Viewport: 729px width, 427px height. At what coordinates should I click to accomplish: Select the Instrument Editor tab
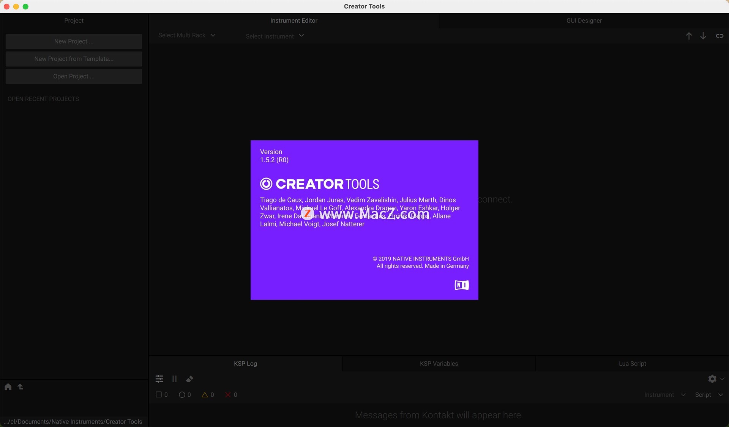294,20
